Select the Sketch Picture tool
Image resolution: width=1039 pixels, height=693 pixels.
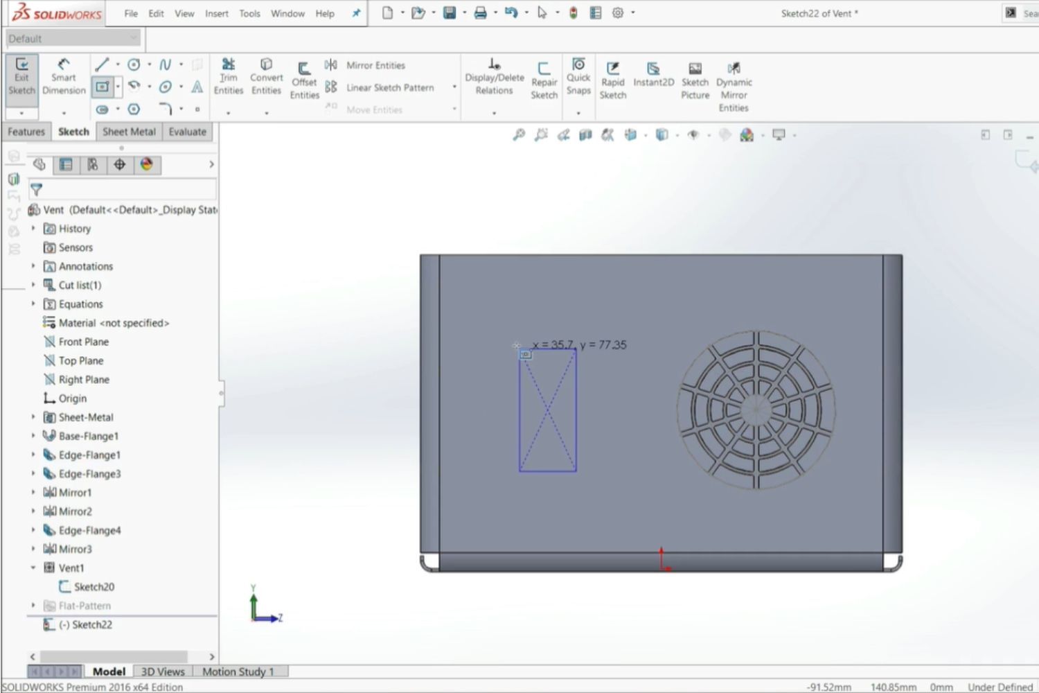pos(695,78)
